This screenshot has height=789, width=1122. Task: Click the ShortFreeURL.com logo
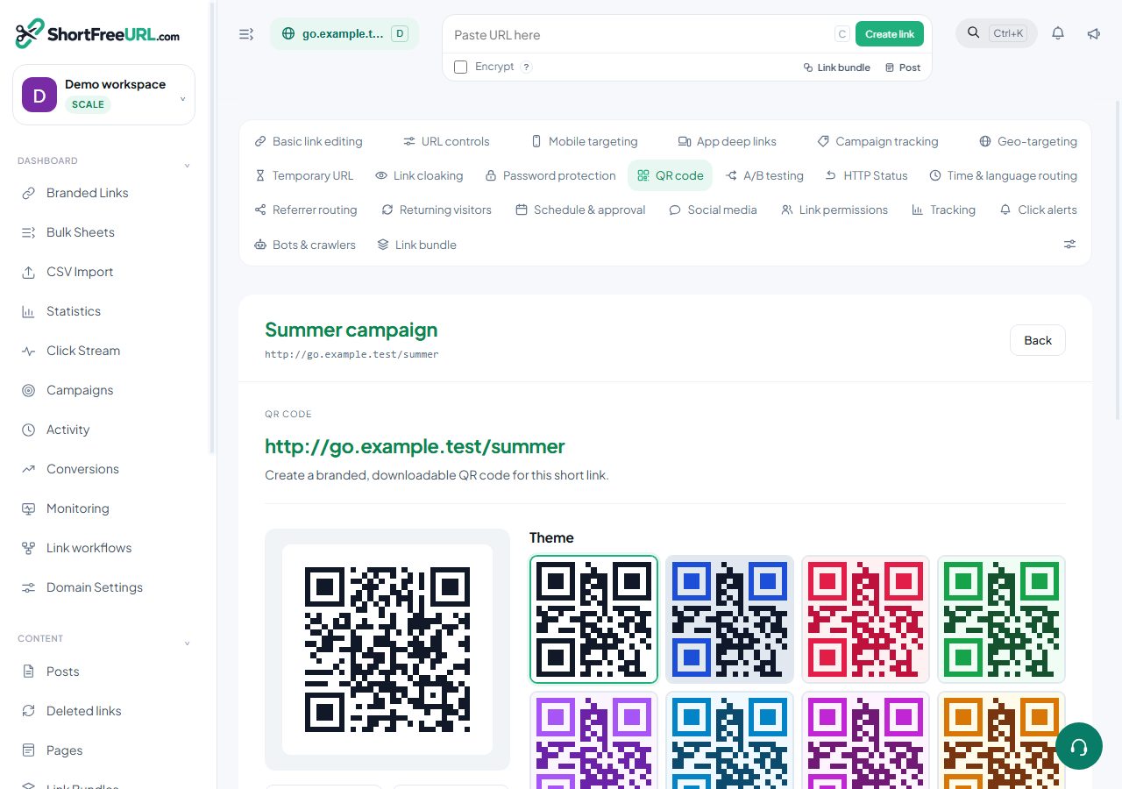coord(98,34)
